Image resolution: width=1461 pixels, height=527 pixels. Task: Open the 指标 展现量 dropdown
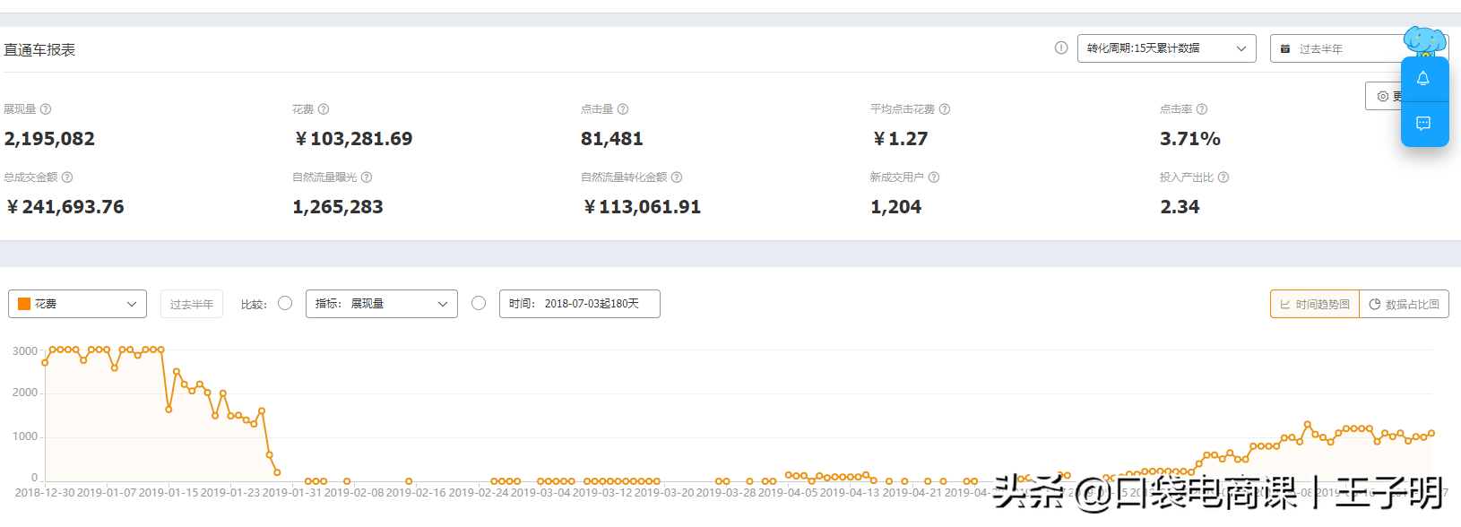pyautogui.click(x=382, y=304)
